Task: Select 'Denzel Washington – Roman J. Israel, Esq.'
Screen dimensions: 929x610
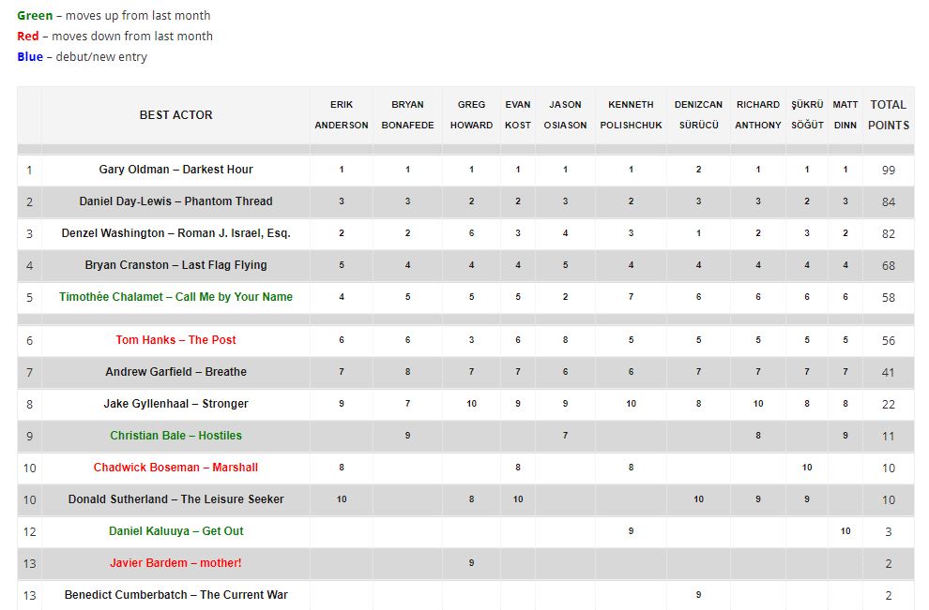Action: tap(176, 233)
